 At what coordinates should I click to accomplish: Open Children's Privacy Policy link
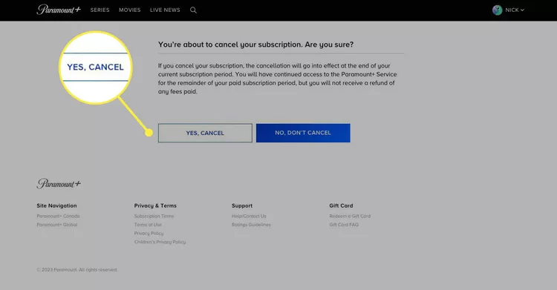click(160, 242)
